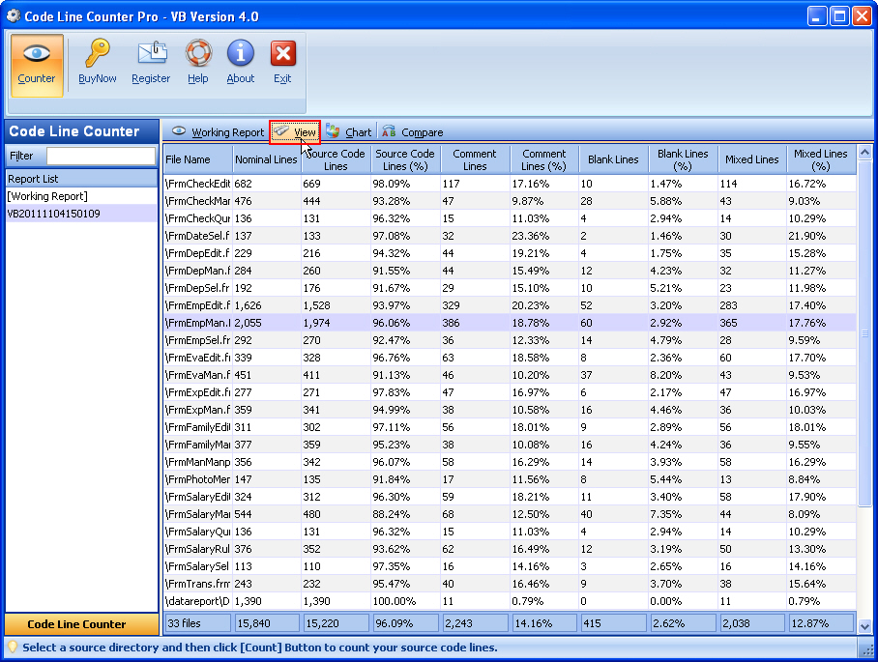The image size is (878, 662).
Task: Open the View tab
Action: (x=295, y=132)
